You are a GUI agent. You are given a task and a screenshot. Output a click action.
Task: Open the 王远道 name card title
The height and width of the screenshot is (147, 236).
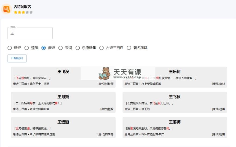63,122
